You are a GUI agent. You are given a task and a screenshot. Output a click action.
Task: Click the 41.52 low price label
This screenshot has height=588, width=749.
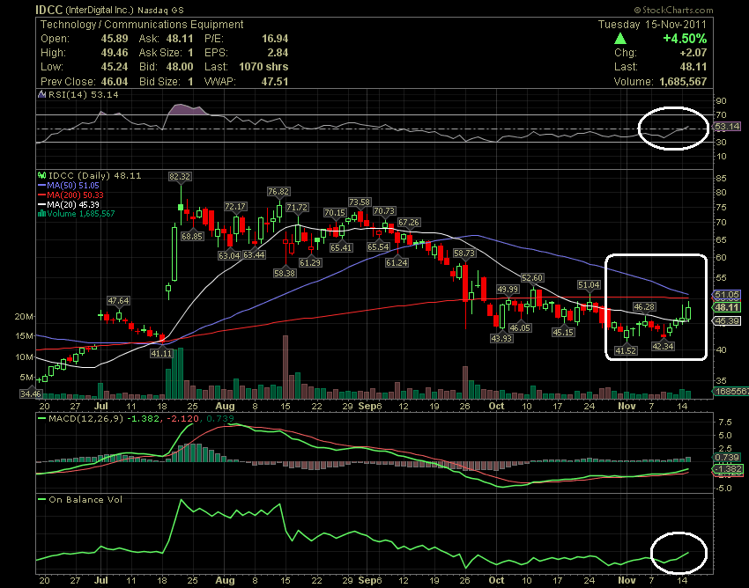pos(626,351)
